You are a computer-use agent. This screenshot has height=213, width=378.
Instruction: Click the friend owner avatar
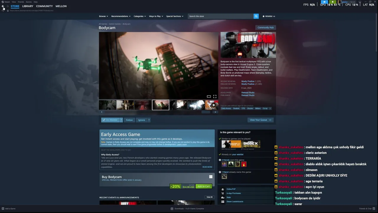(x=224, y=176)
